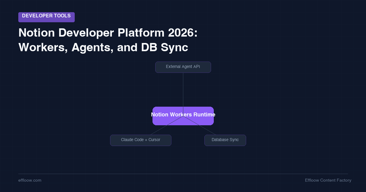The height and width of the screenshot is (192, 366).
Task: Click headline line "Notion Developer Platform 2026:"
Action: click(x=108, y=33)
